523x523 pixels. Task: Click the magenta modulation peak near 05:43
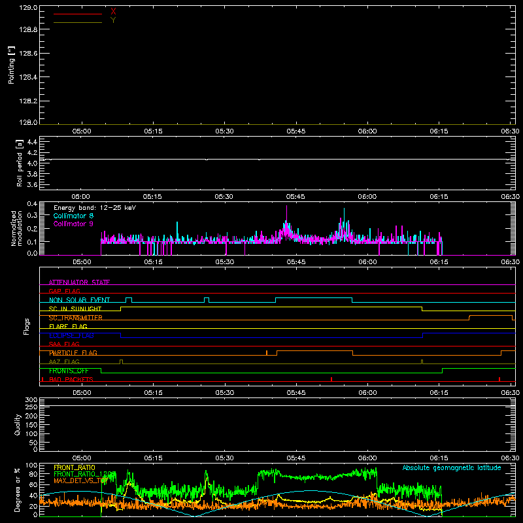pyautogui.click(x=286, y=214)
